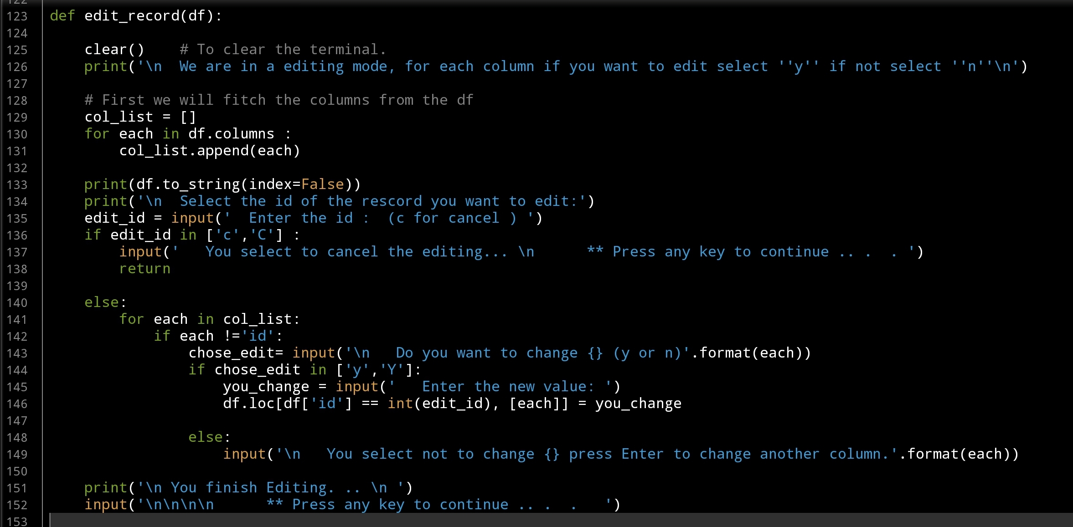Click line number 134 in the gutter
Viewport: 1073px width, 527px height.
(x=17, y=202)
